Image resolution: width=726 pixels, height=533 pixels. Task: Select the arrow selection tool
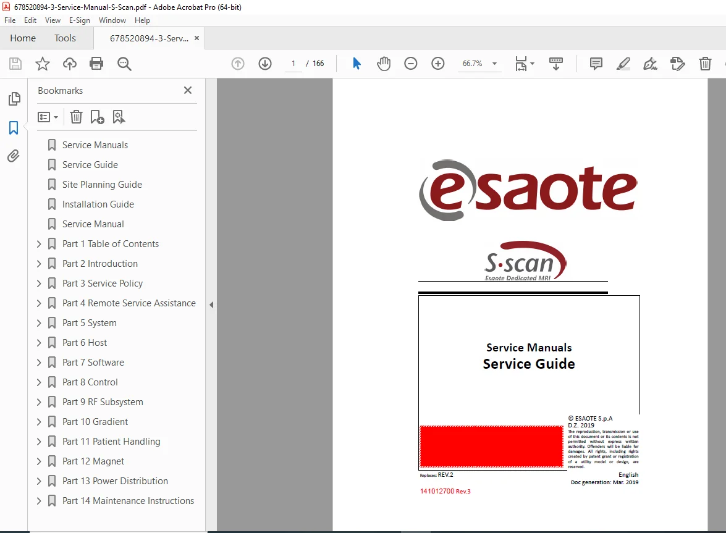point(357,64)
